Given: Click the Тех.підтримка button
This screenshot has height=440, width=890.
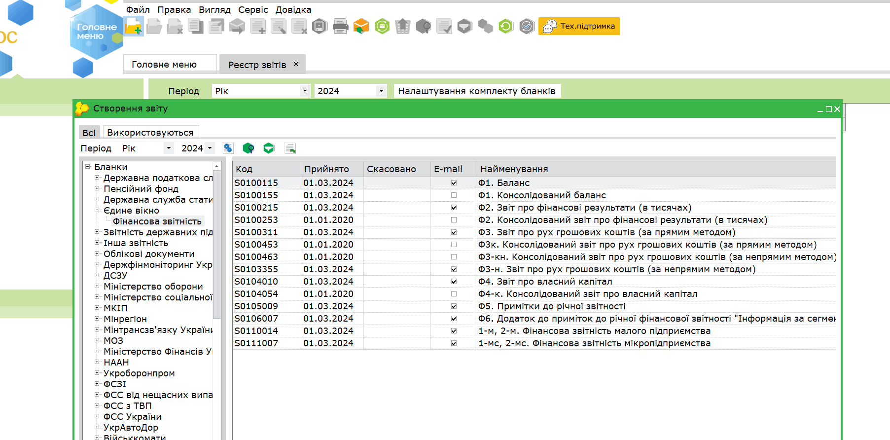Looking at the screenshot, I should tap(579, 26).
